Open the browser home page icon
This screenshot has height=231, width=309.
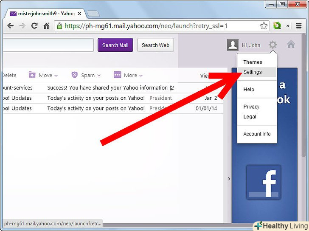46,26
